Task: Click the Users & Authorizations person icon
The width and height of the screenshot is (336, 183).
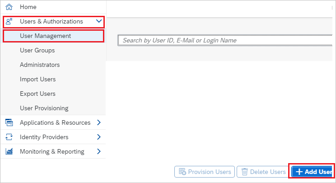Action: (x=9, y=21)
